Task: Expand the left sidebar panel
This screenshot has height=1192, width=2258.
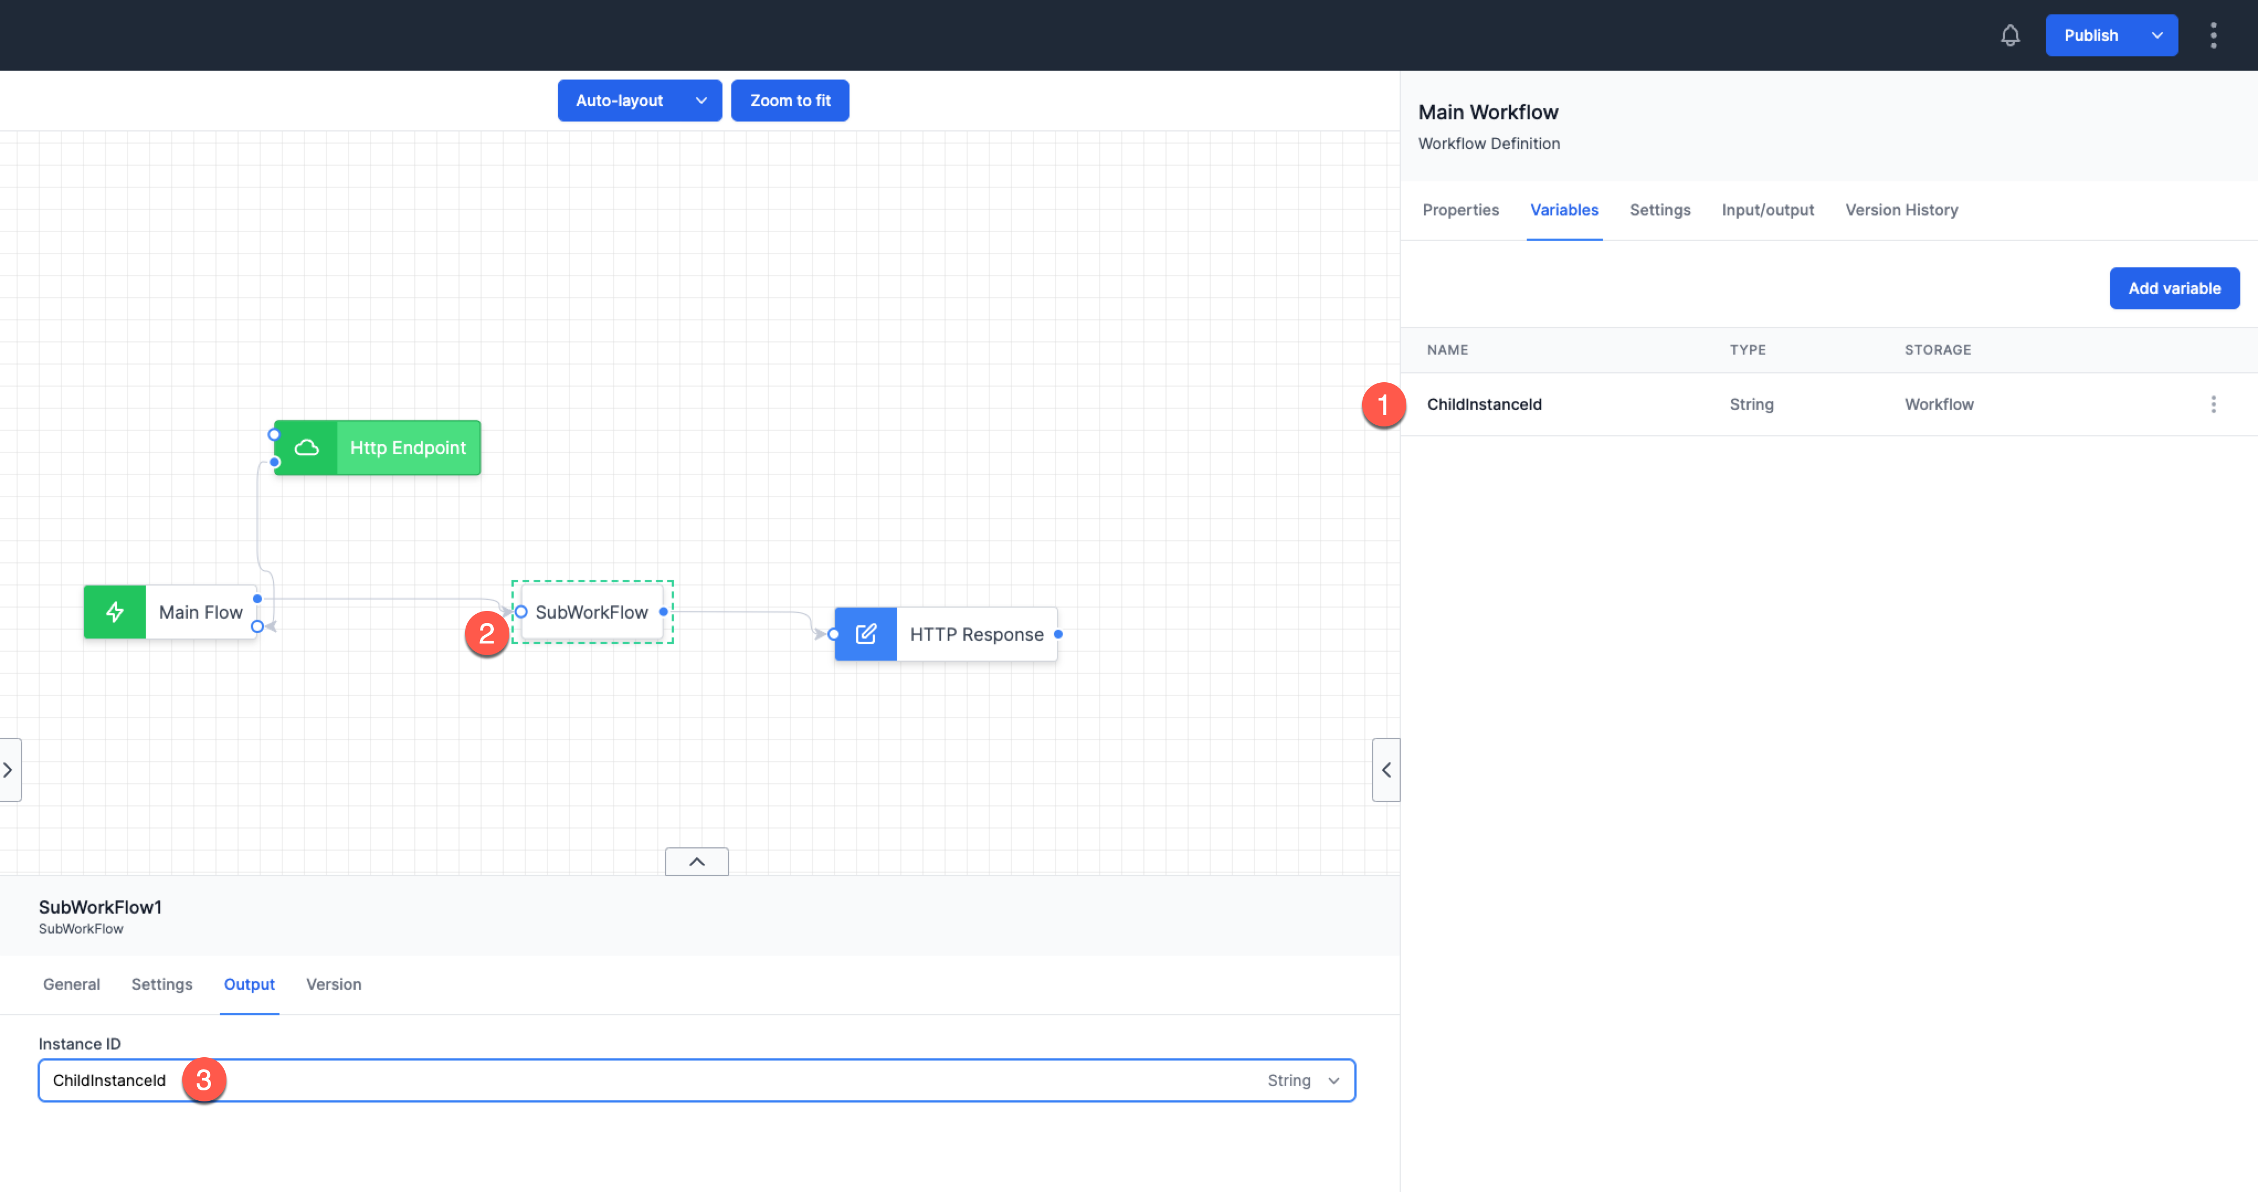Action: click(9, 769)
